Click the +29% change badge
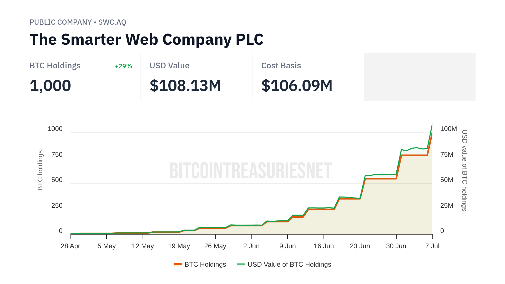Viewport: 505px width, 284px height. click(123, 66)
